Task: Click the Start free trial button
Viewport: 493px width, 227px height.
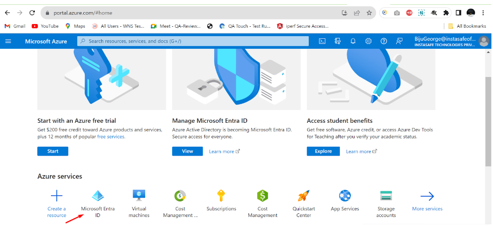Action: [x=53, y=151]
